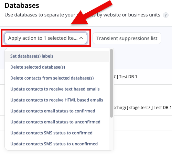
Task: Click the Databases page heading
Action: pos(22,5)
